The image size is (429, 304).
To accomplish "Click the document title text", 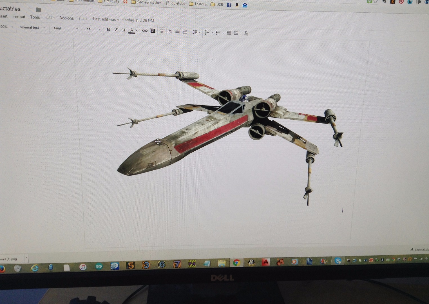I will click(x=10, y=9).
